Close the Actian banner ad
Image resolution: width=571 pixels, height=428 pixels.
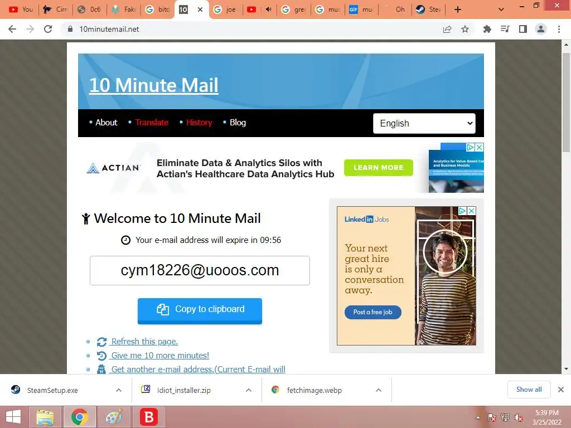(480, 147)
